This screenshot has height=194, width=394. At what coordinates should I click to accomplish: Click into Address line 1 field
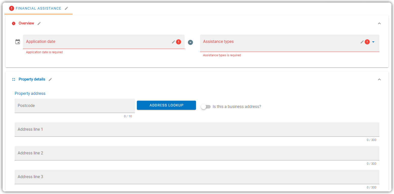[197, 129]
